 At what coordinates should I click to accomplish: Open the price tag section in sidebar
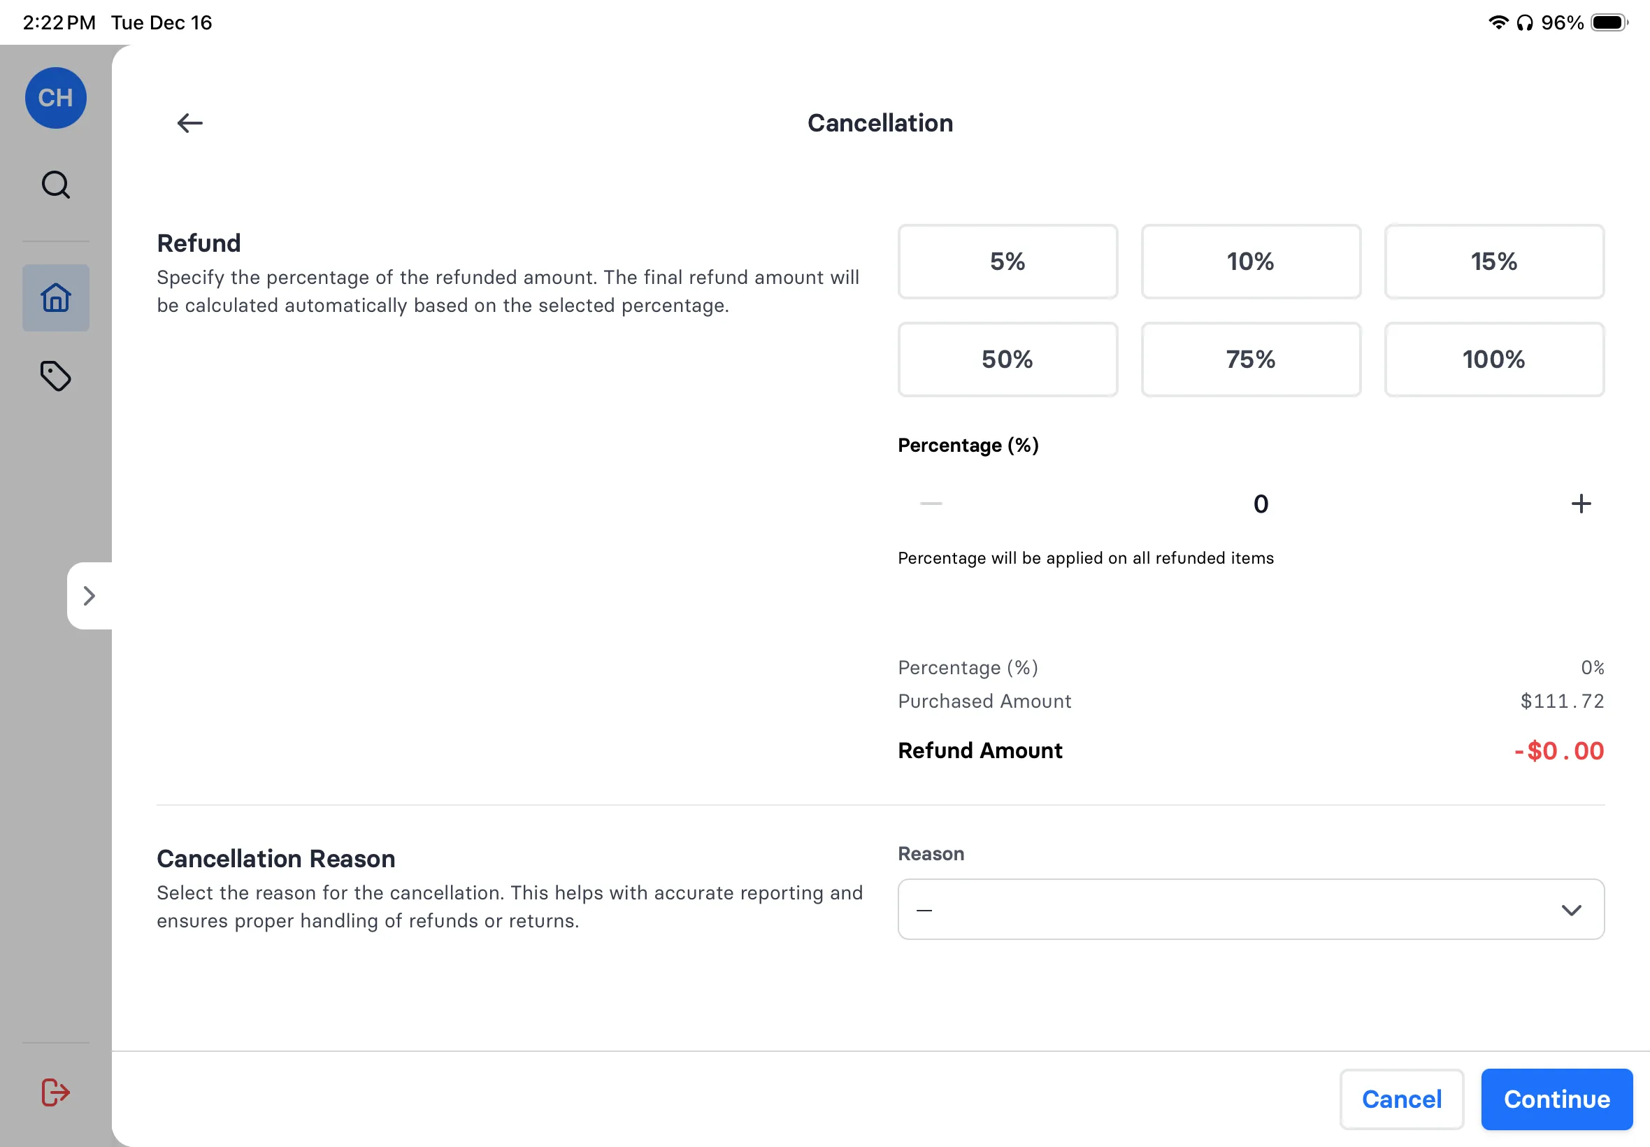click(55, 376)
